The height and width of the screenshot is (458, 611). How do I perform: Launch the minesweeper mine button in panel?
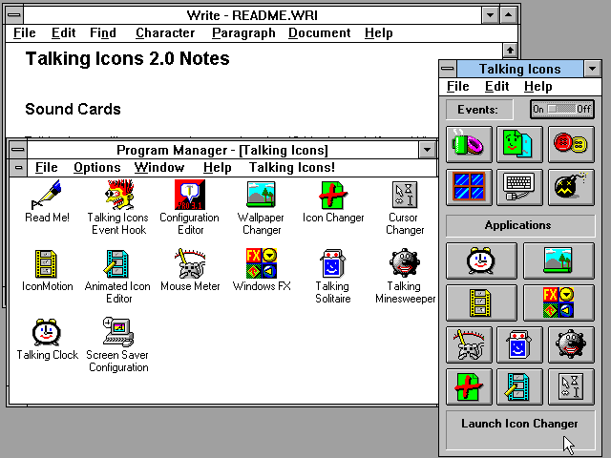571,344
